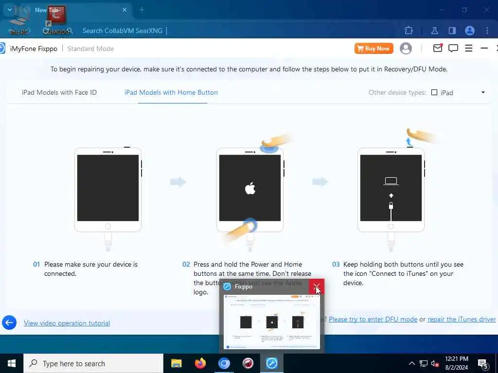Select iPad Models with Home Button tab
This screenshot has height=373, width=498.
click(x=171, y=92)
